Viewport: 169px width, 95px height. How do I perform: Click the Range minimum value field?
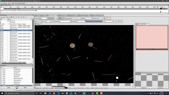click(x=80, y=21)
